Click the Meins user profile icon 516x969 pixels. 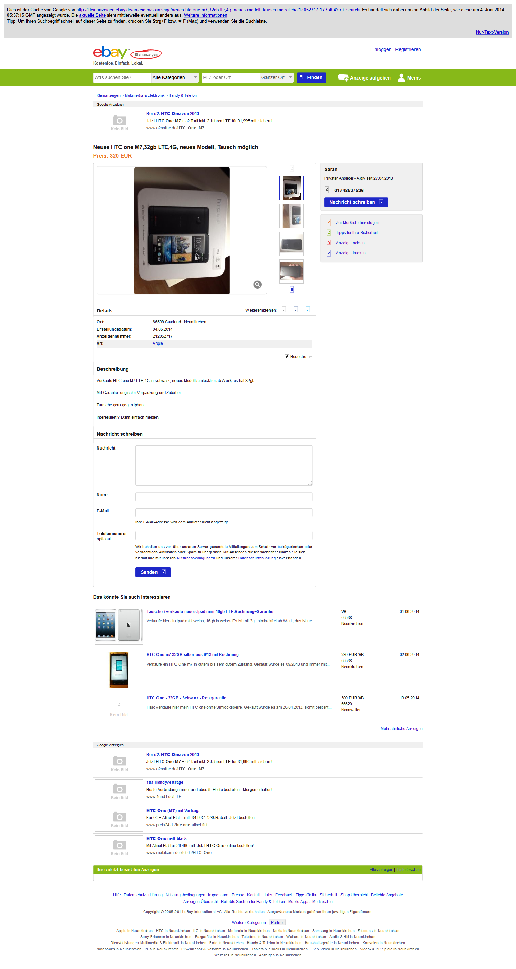(401, 77)
